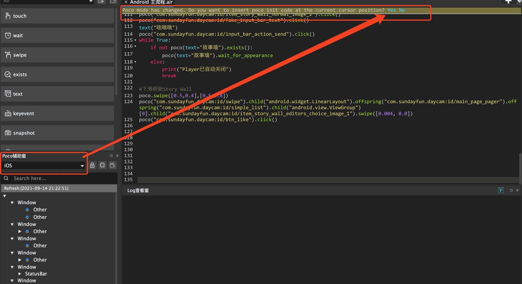Float the Poco辅助窗 panel
The image size is (522, 284).
click(x=111, y=156)
